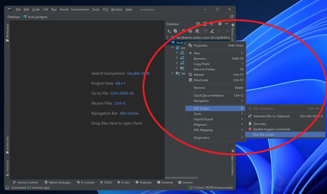
Task: Choose Generate DDL to Clipboard
Action: click(x=285, y=116)
